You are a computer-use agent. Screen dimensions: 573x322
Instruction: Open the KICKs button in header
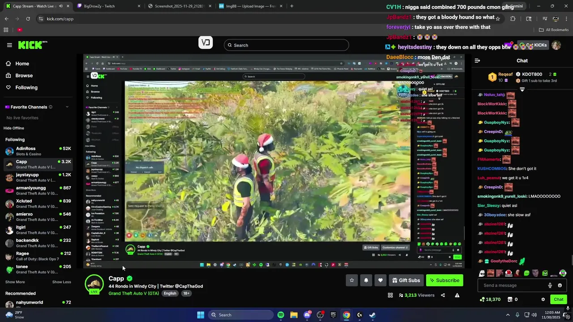click(533, 45)
